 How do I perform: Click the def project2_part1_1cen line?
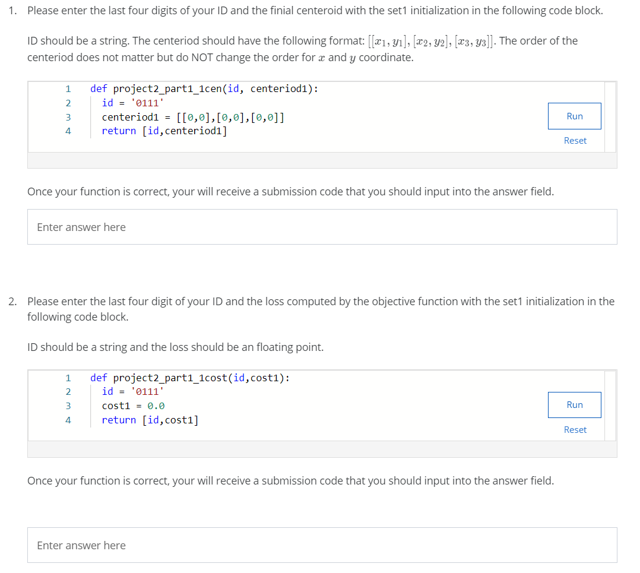tap(204, 89)
